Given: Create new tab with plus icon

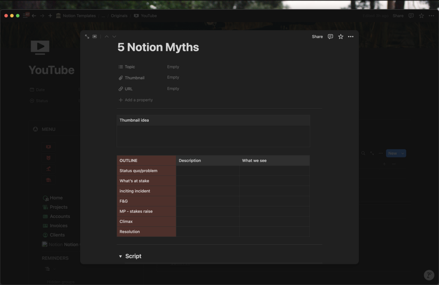Looking at the screenshot, I should click(50, 16).
